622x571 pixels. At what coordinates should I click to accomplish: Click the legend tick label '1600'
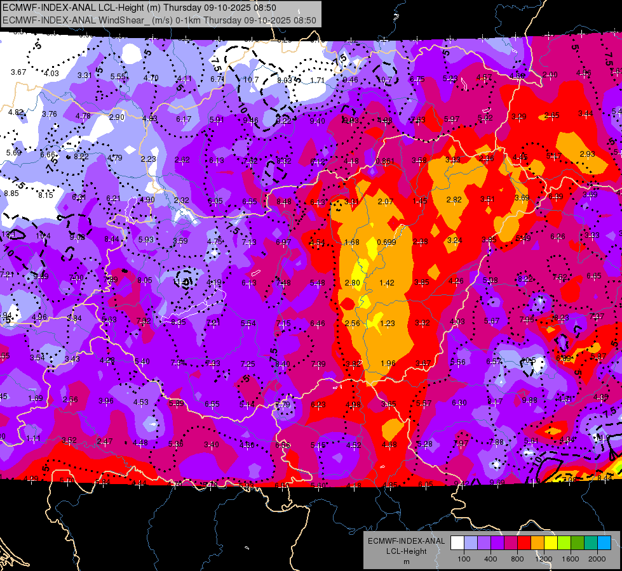pyautogui.click(x=571, y=559)
